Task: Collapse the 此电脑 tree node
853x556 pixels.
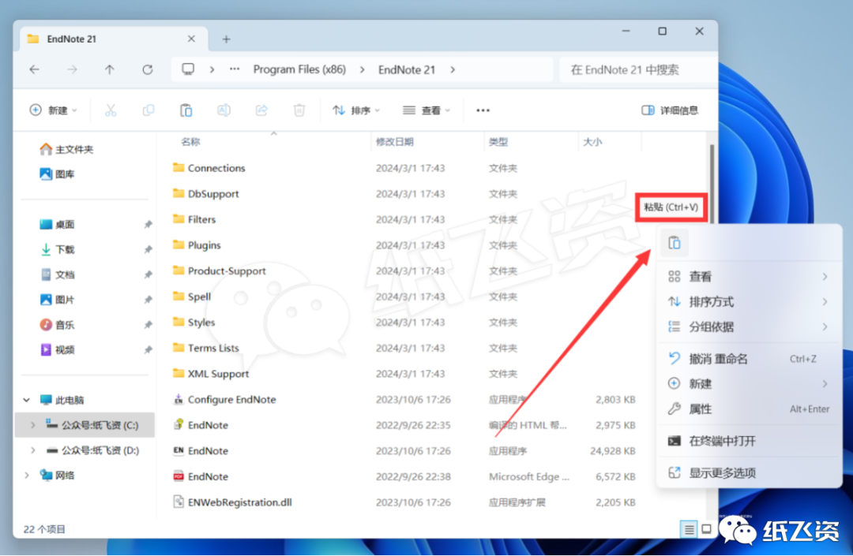Action: tap(26, 400)
